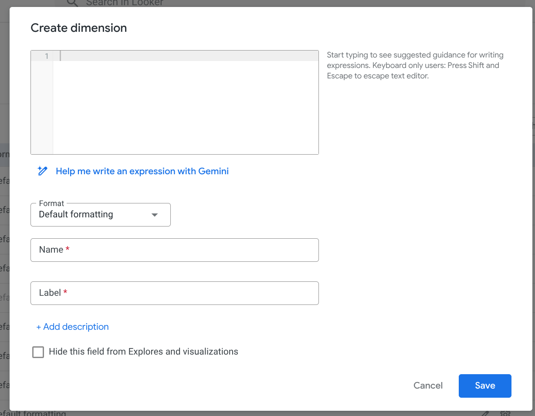
Task: Click the Gemini spark icon next to expression help
Action: [42, 171]
